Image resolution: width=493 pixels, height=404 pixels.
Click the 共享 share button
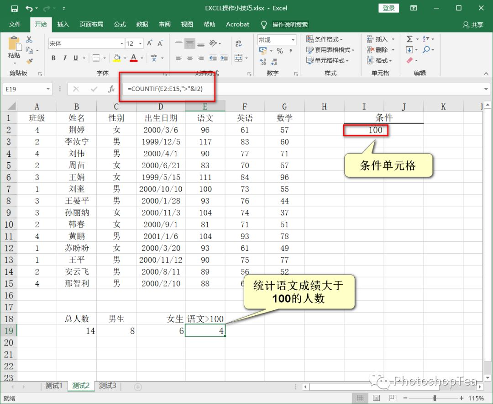(473, 25)
